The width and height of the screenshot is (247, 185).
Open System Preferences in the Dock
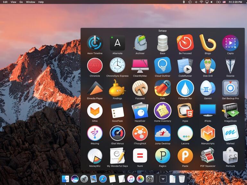[x=150, y=179]
